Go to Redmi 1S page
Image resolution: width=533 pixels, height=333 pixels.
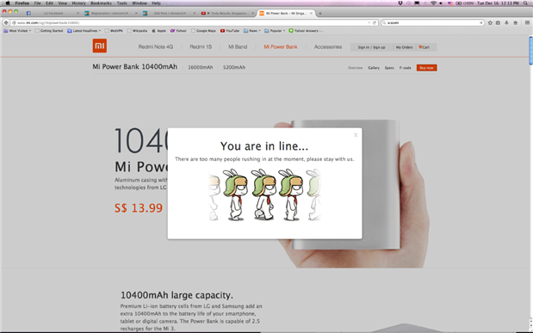pos(201,46)
